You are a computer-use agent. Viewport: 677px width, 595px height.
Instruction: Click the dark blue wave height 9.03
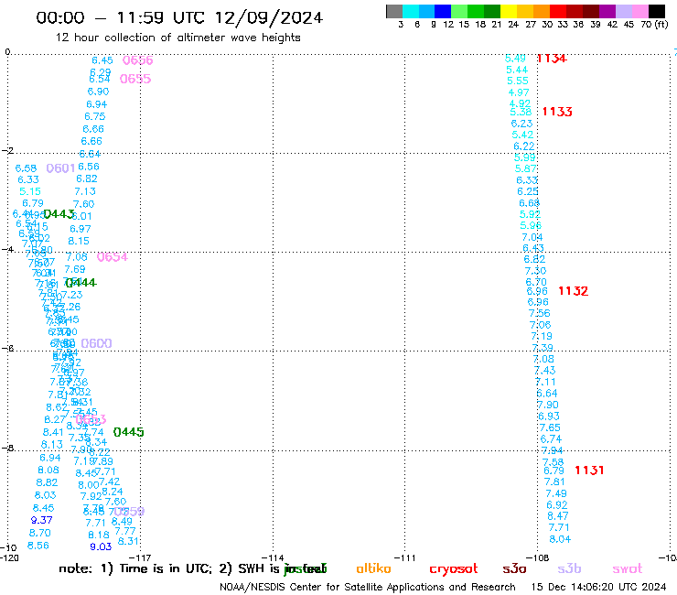click(101, 547)
